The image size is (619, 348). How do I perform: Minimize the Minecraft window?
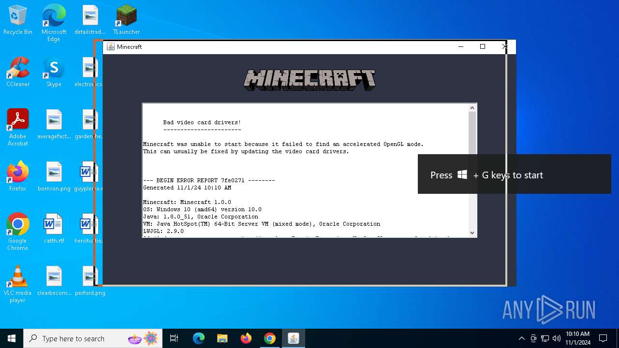[460, 46]
